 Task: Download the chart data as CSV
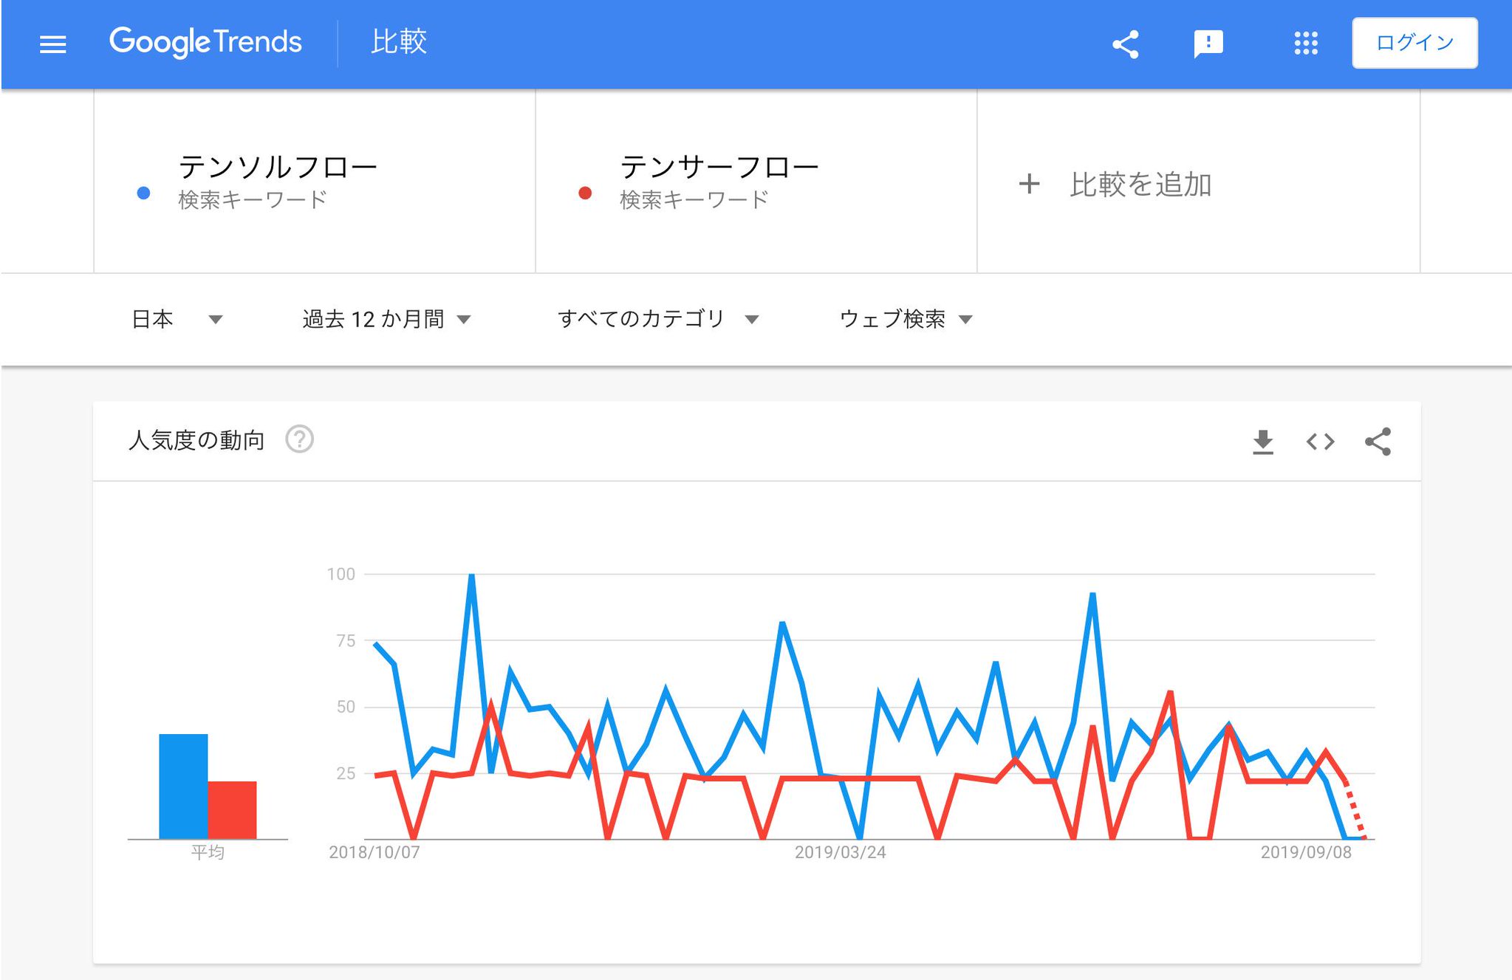click(1263, 442)
